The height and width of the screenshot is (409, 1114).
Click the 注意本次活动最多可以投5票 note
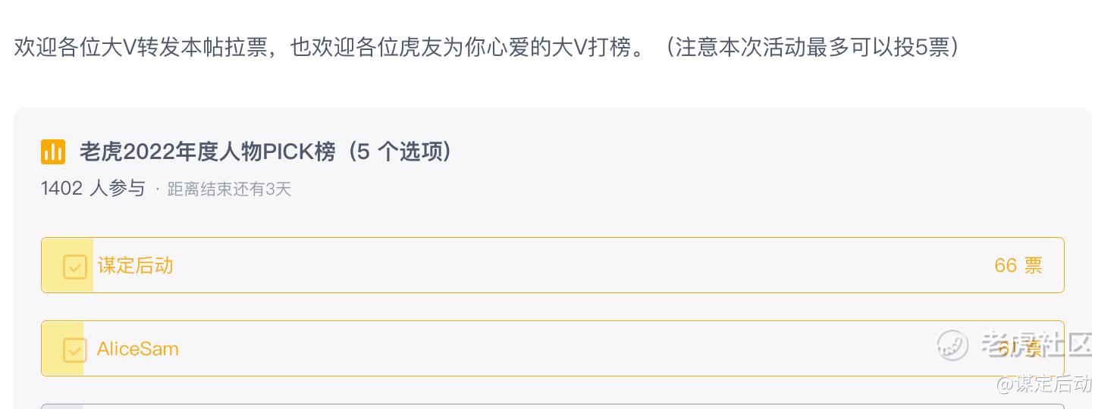811,48
